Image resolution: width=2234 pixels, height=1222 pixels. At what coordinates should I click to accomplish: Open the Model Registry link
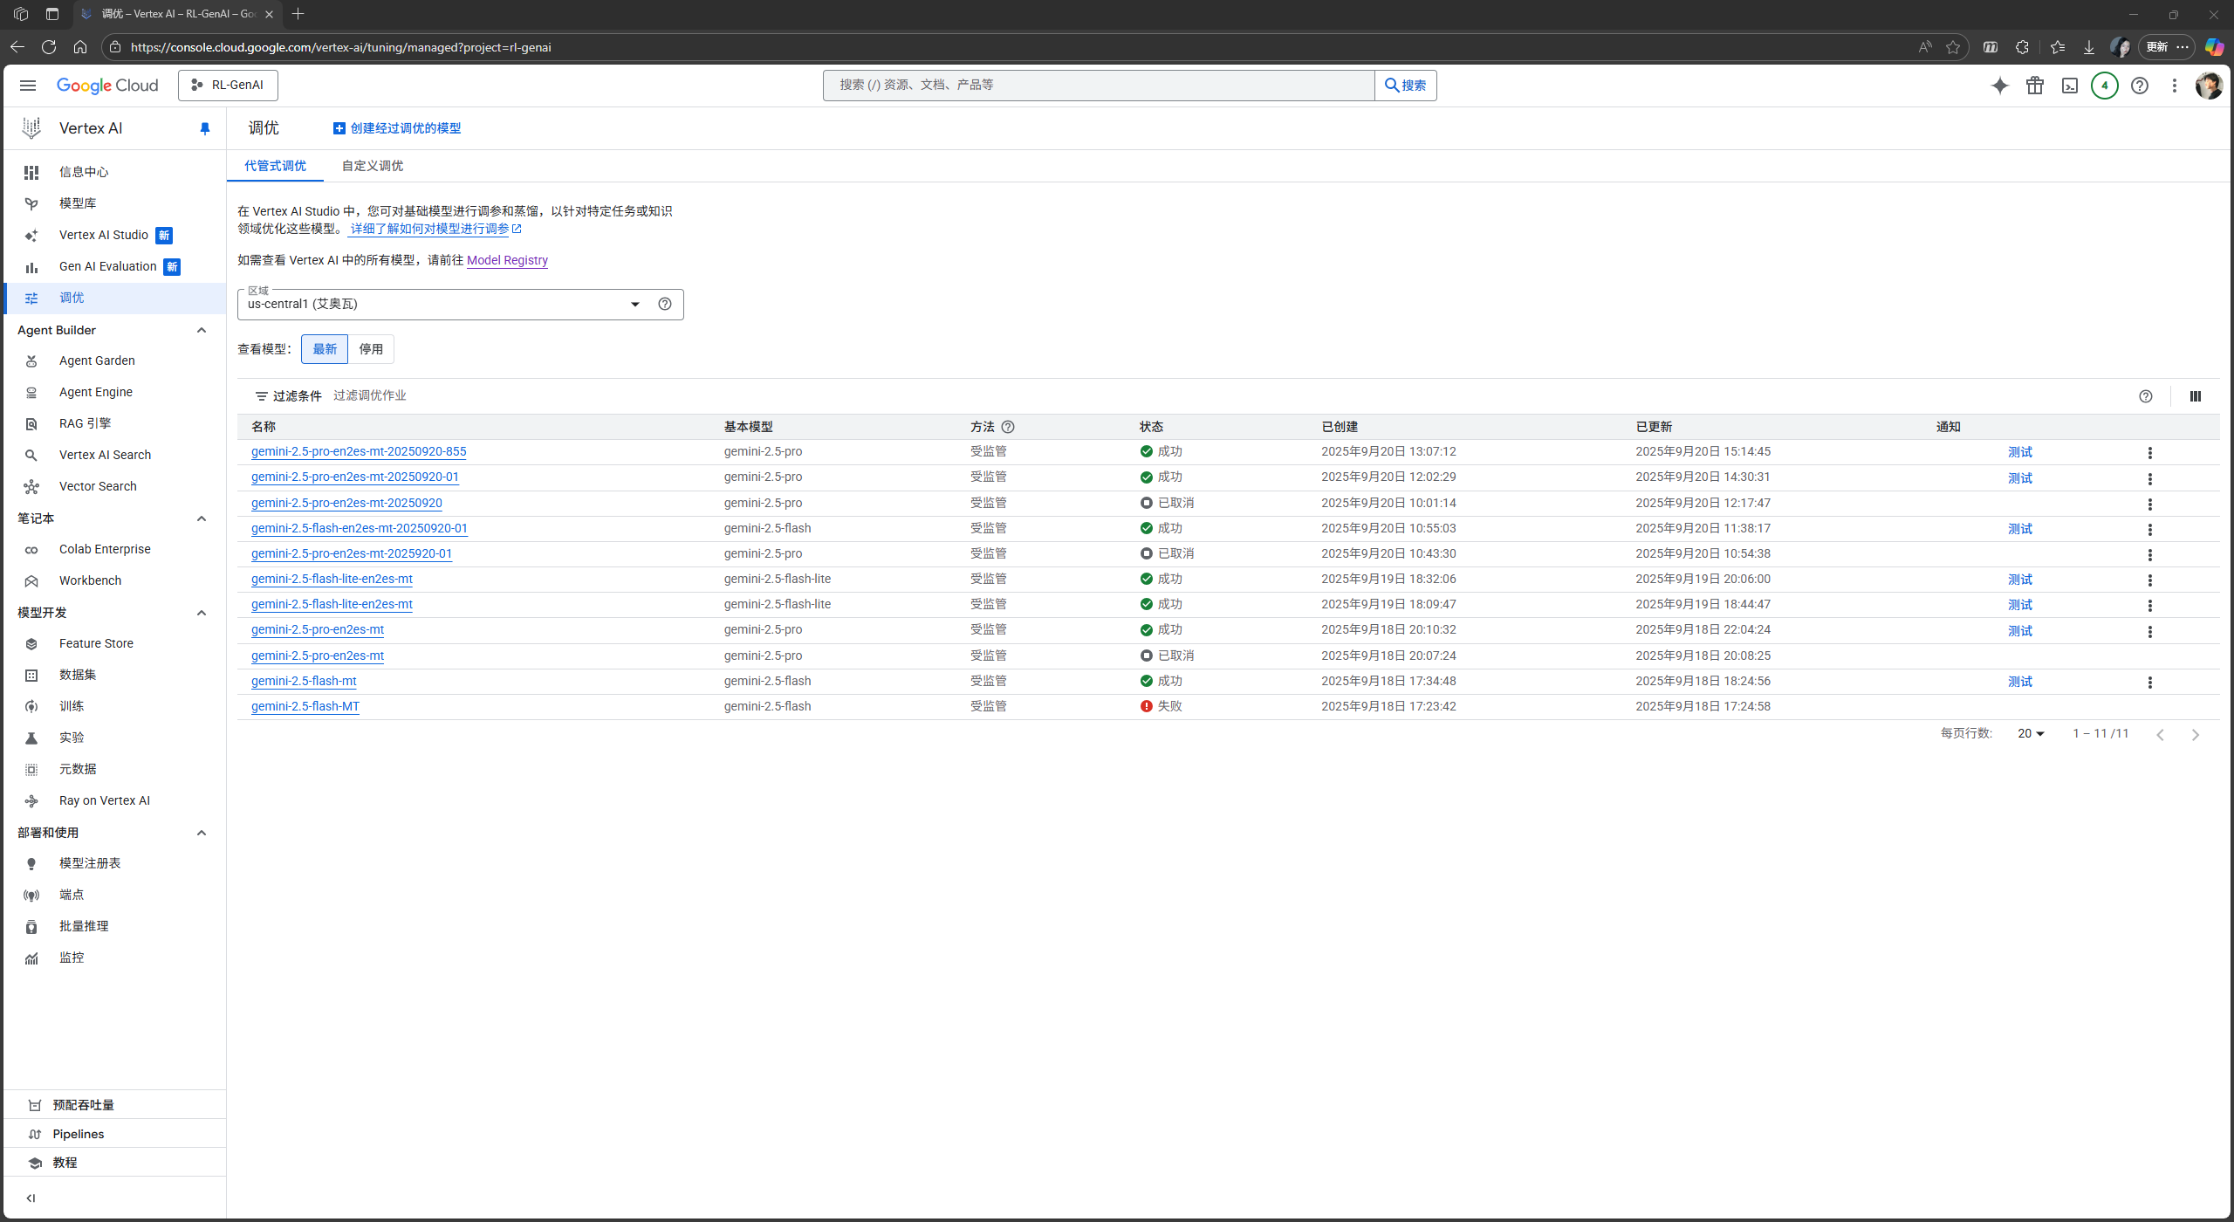[507, 260]
